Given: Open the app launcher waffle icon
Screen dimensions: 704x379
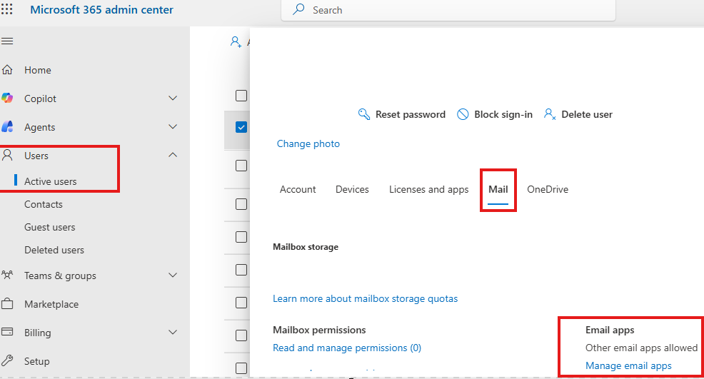Looking at the screenshot, I should (6, 9).
